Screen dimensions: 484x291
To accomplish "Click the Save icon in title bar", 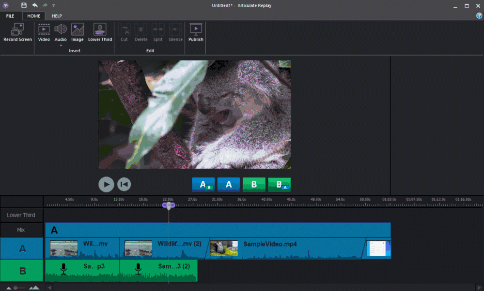I will click(x=24, y=5).
